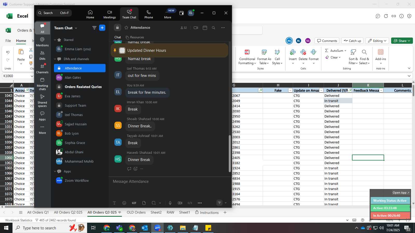Image resolution: width=415 pixels, height=233 pixels.
Task: Open Zoom Phone tab
Action: (149, 14)
